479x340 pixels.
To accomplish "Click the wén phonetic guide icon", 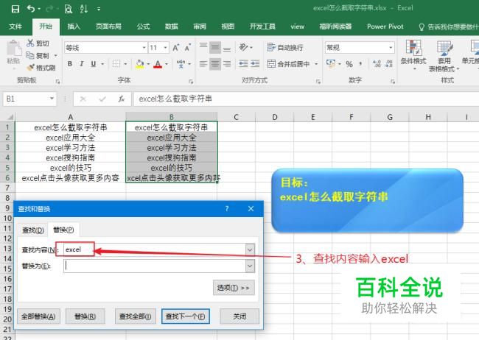I will click(x=181, y=64).
